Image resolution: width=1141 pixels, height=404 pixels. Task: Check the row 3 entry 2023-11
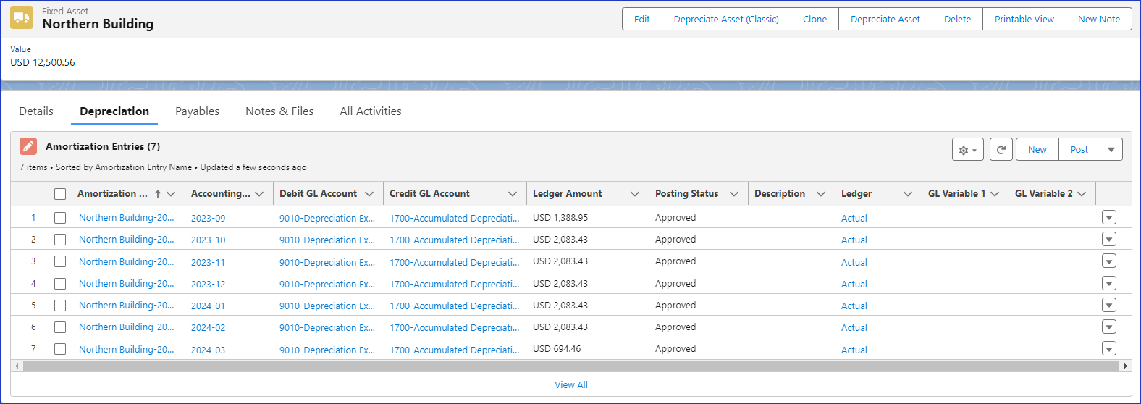(60, 261)
